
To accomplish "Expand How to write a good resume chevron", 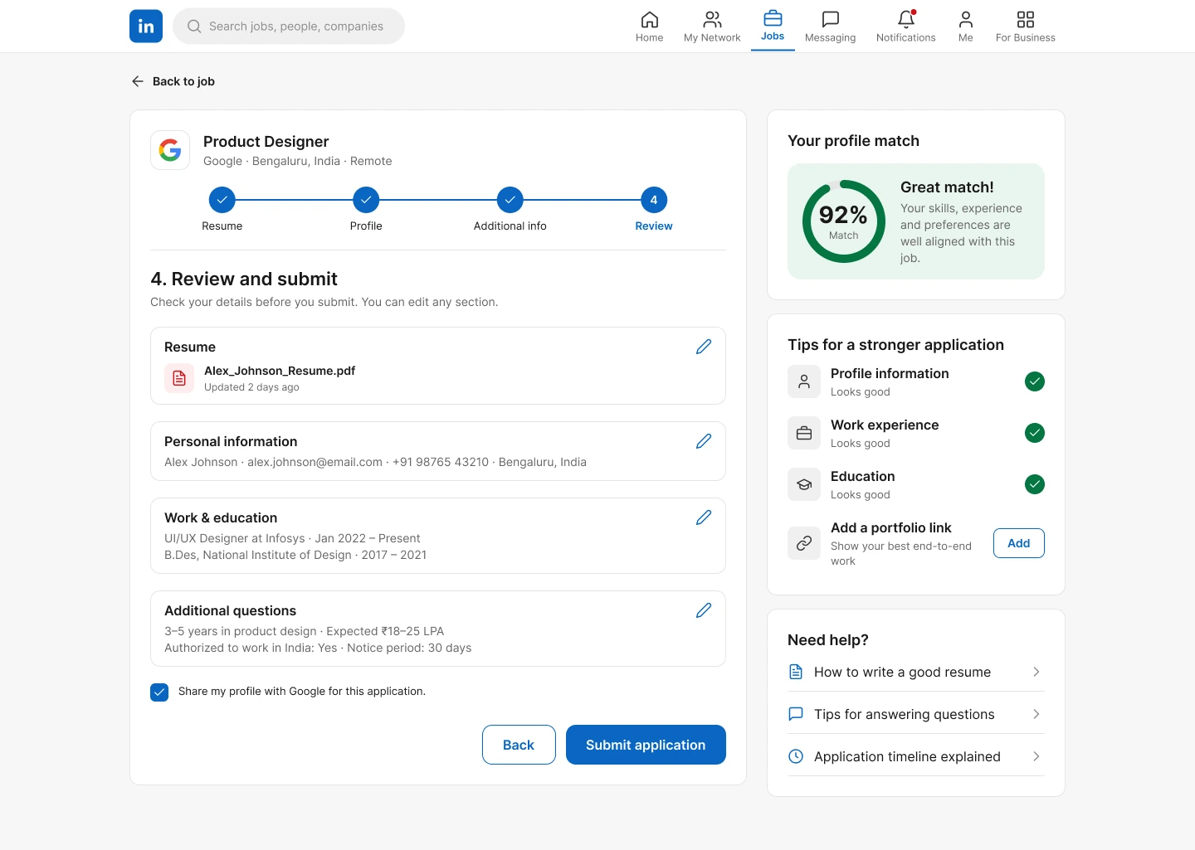I will tap(1036, 672).
